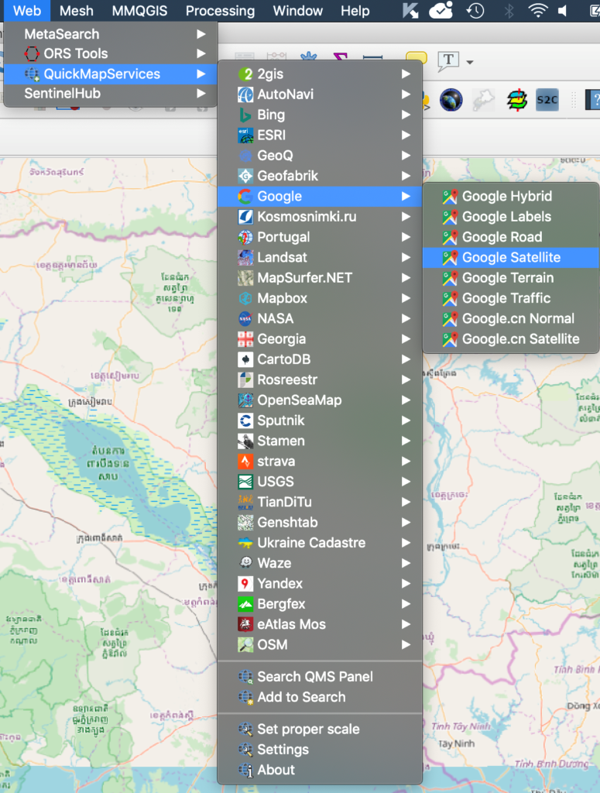Open the MMQGIS menu

pos(139,11)
